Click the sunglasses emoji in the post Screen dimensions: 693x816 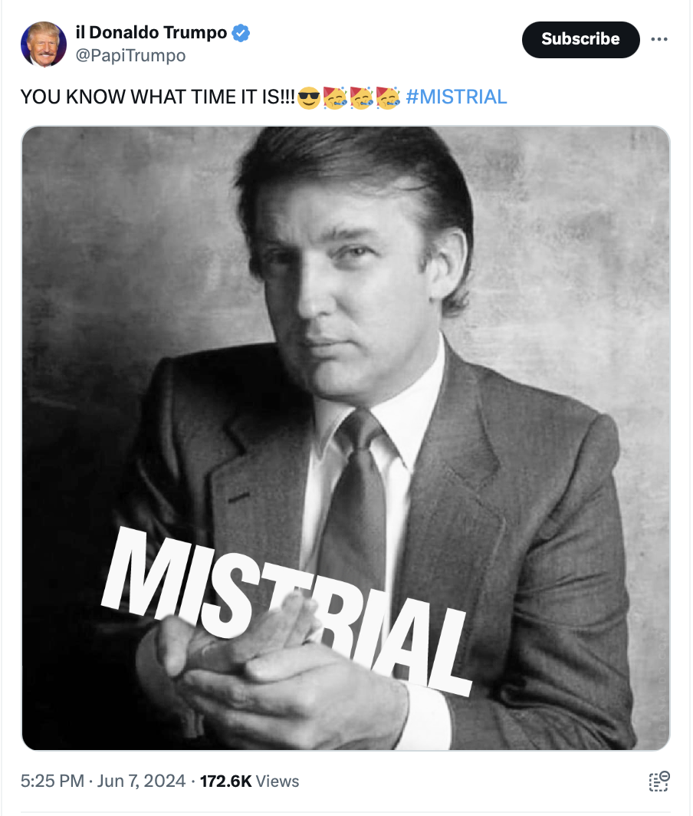coord(308,97)
